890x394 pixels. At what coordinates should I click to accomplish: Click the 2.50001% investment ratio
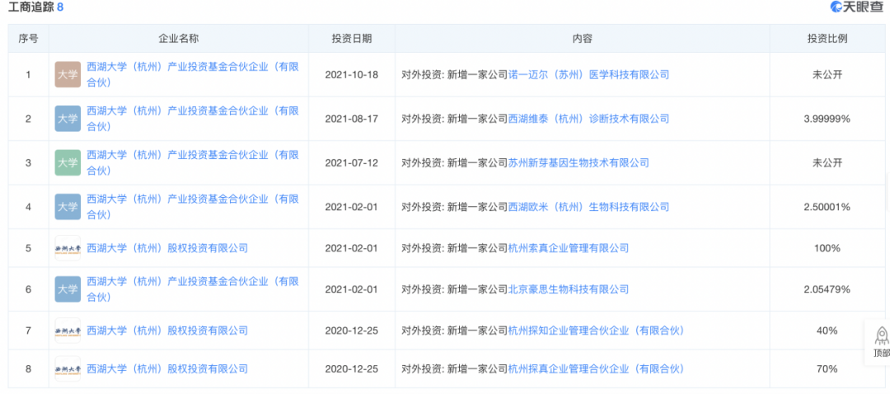coord(827,207)
